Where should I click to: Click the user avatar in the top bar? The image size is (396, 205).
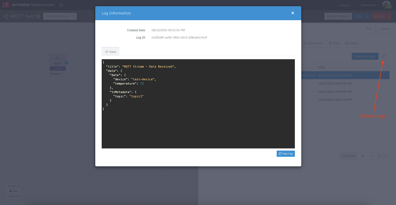[386, 5]
